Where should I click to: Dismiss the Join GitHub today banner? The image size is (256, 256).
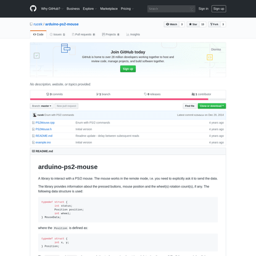tap(216, 49)
